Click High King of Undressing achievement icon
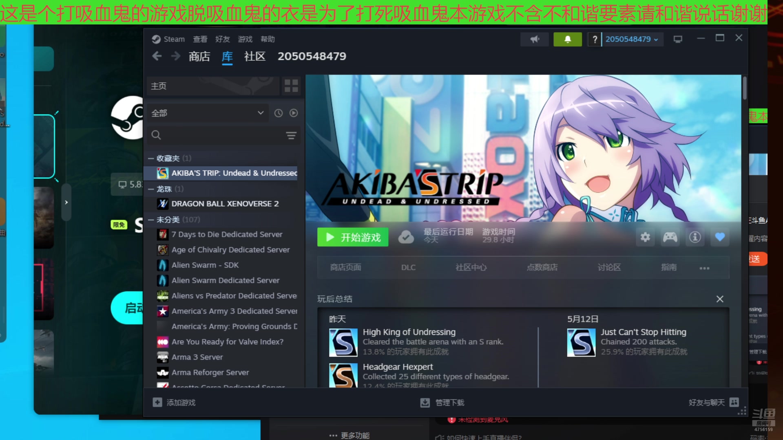 pos(343,343)
